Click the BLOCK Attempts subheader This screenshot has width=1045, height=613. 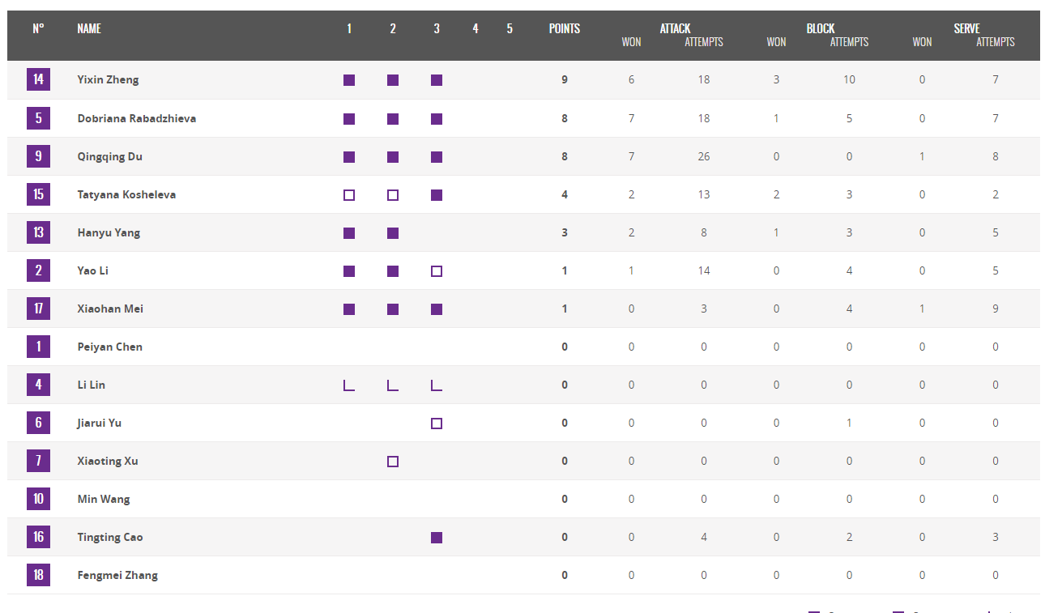pyautogui.click(x=849, y=42)
